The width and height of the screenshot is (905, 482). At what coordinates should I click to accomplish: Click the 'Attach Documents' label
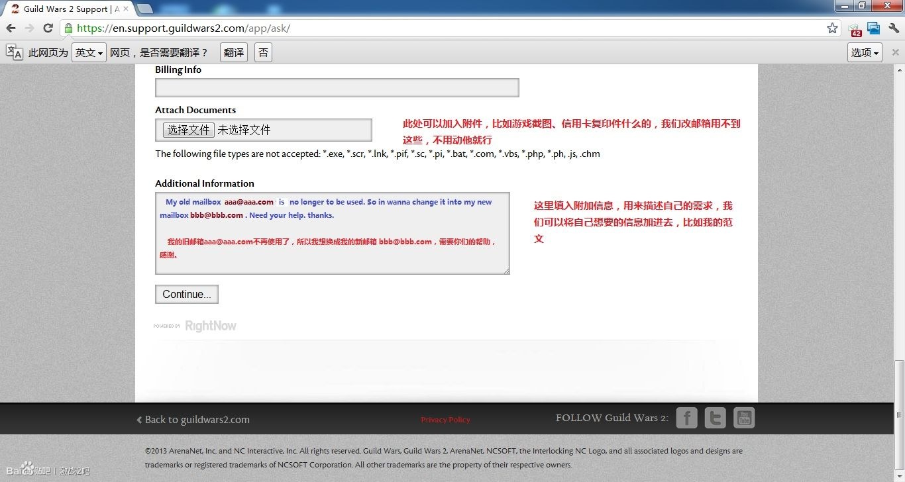pyautogui.click(x=195, y=110)
